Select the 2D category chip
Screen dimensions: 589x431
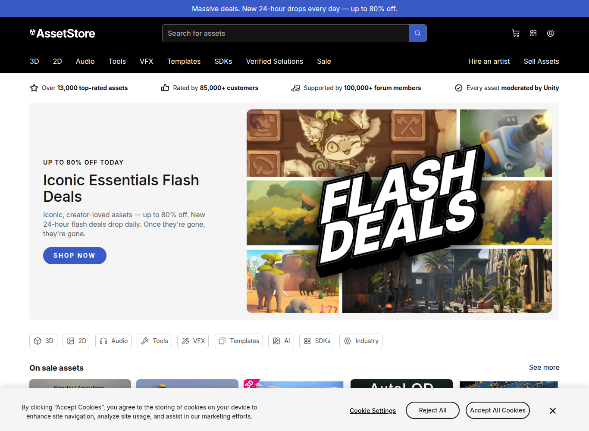click(x=76, y=341)
